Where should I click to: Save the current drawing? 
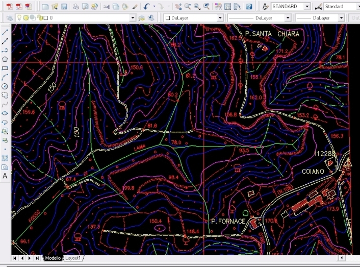pos(64,7)
